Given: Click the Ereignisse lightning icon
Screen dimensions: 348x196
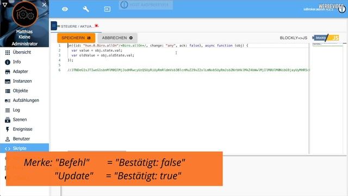Looking at the screenshot, I should click(x=8, y=130).
